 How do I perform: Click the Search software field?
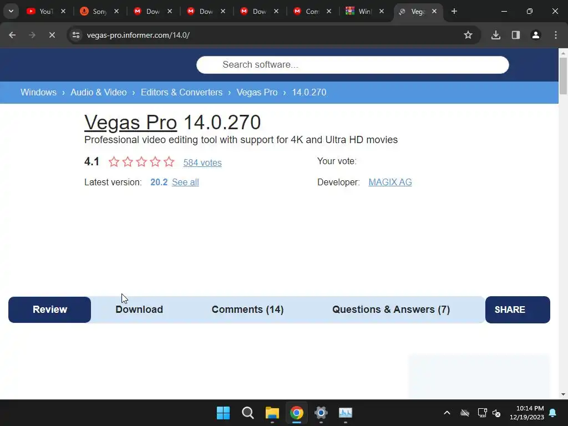click(352, 65)
